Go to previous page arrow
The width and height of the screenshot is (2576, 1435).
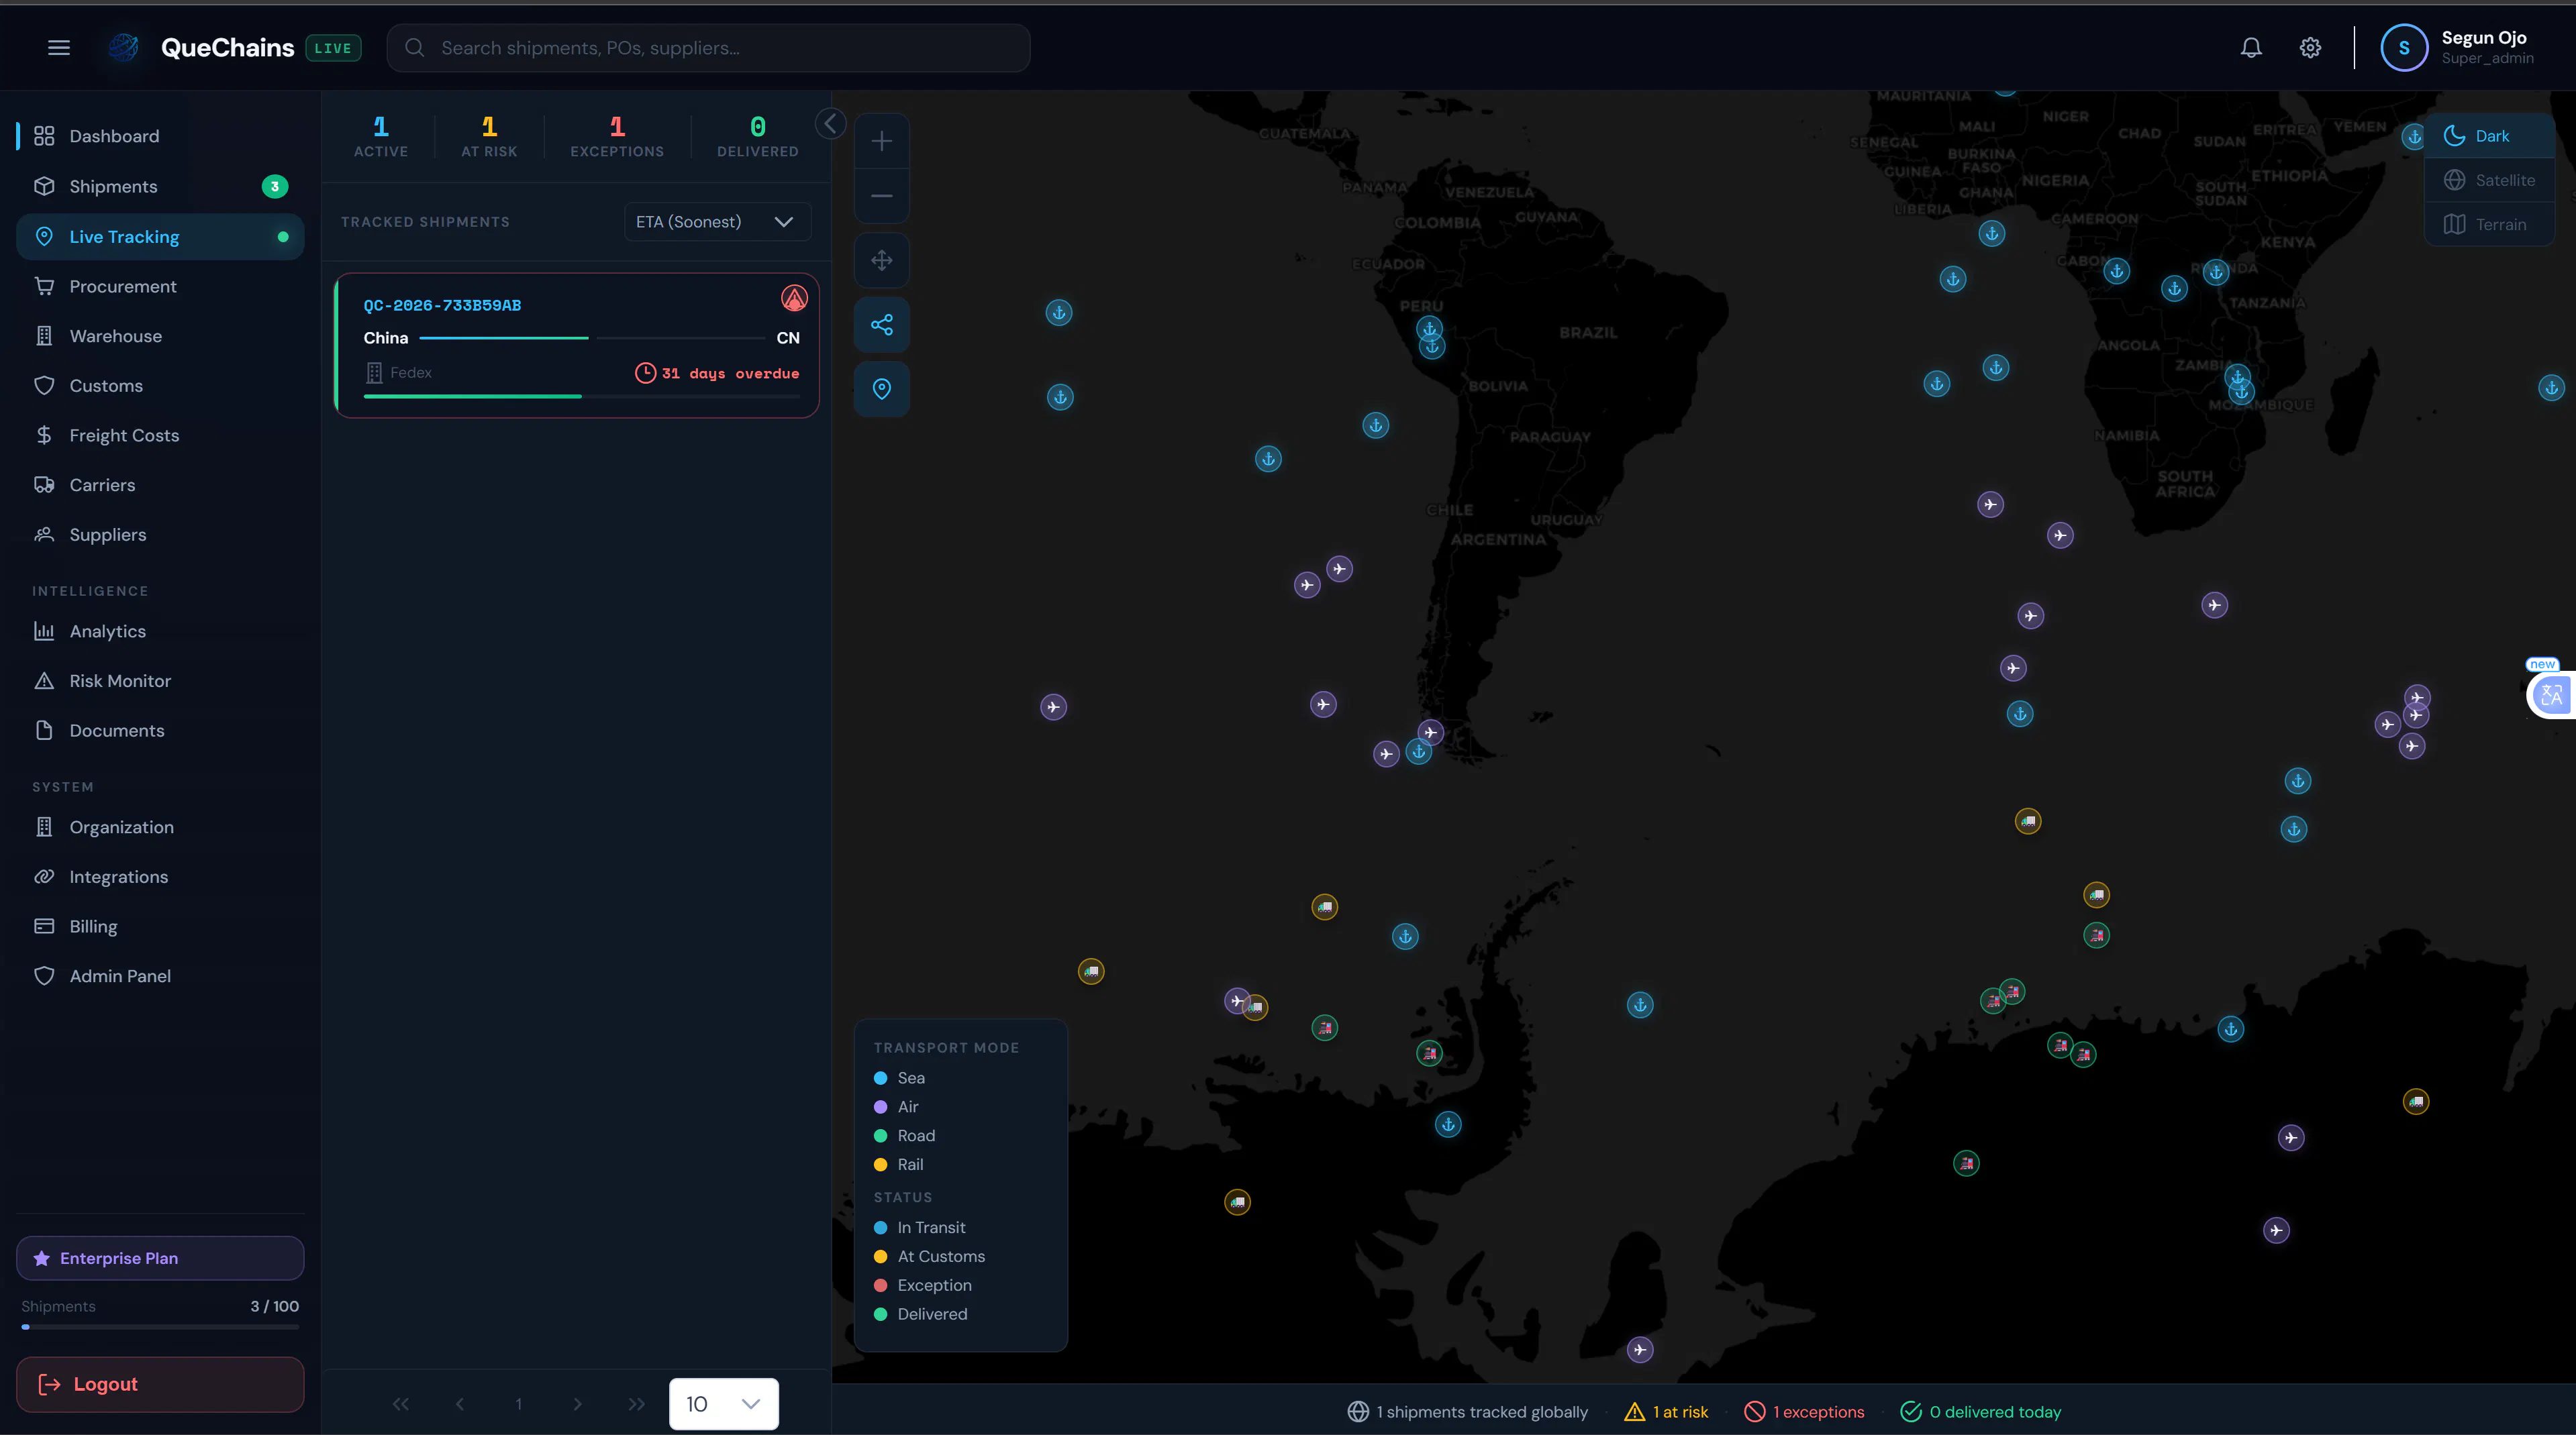click(459, 1404)
